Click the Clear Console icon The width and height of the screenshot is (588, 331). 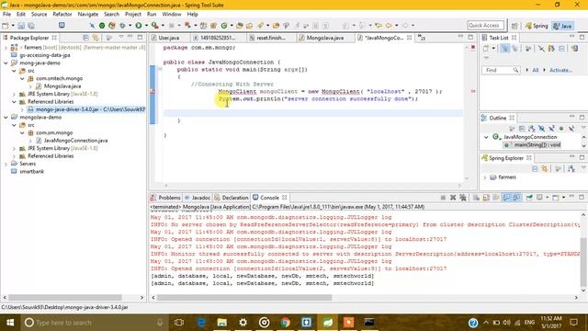click(x=476, y=198)
